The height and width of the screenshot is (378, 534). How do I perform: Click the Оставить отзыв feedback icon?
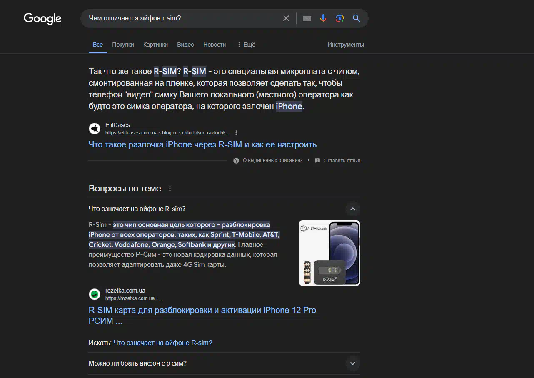[x=317, y=160]
